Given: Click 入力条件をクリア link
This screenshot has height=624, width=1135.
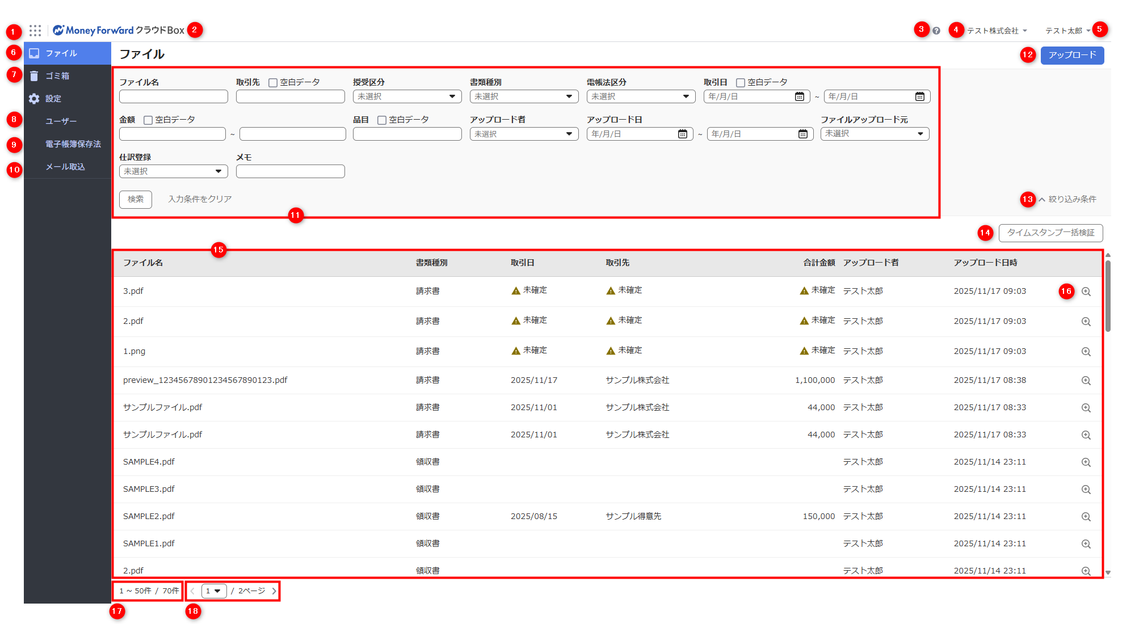Looking at the screenshot, I should (200, 199).
